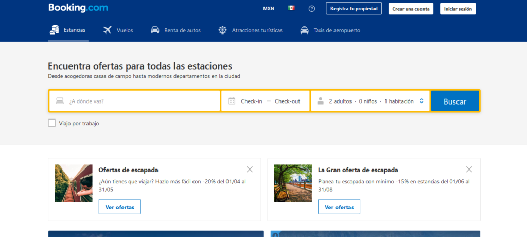Change language via the Mexico flag icon
This screenshot has width=527, height=237.
[291, 8]
